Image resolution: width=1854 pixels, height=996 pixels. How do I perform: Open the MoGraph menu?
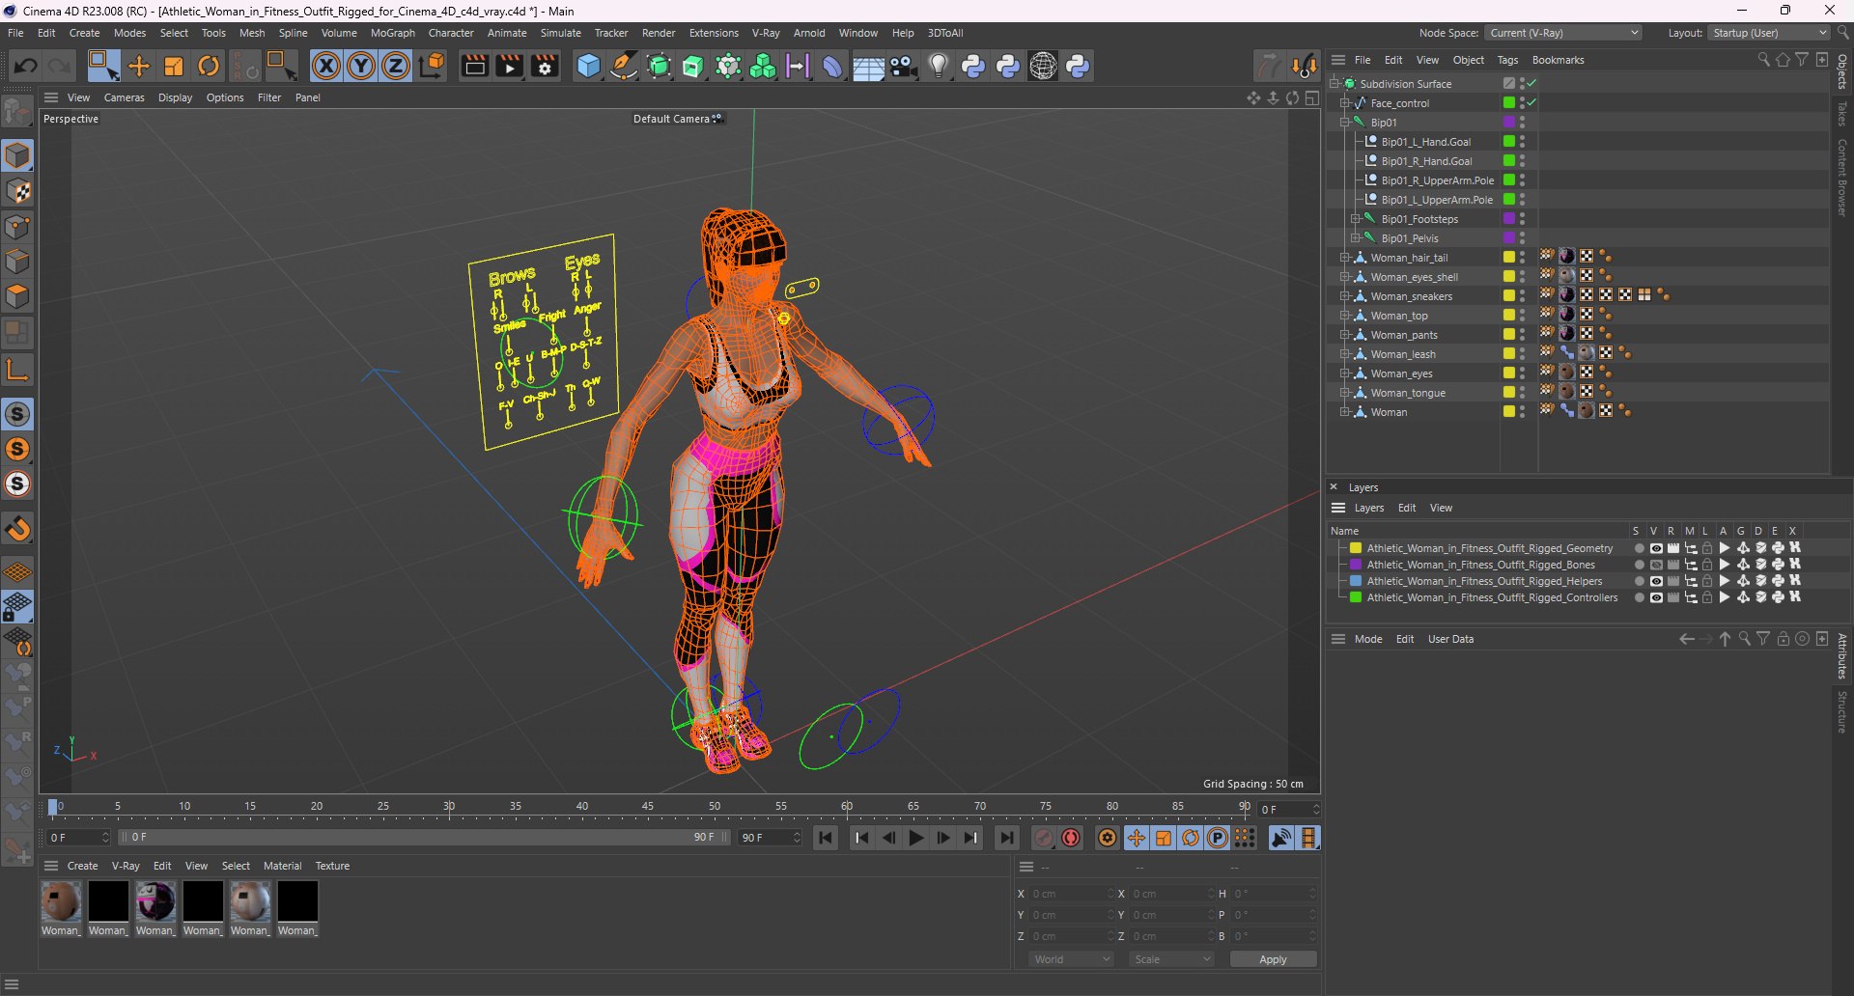[x=392, y=33]
